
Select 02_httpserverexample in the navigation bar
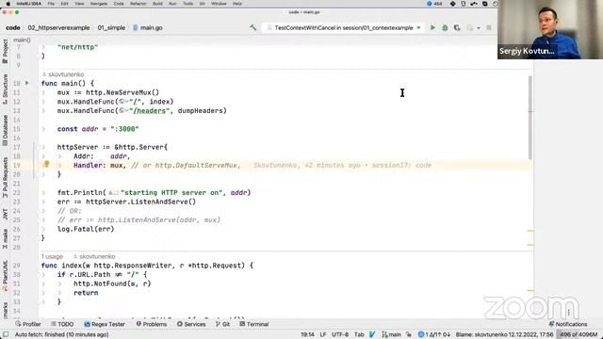coord(58,27)
